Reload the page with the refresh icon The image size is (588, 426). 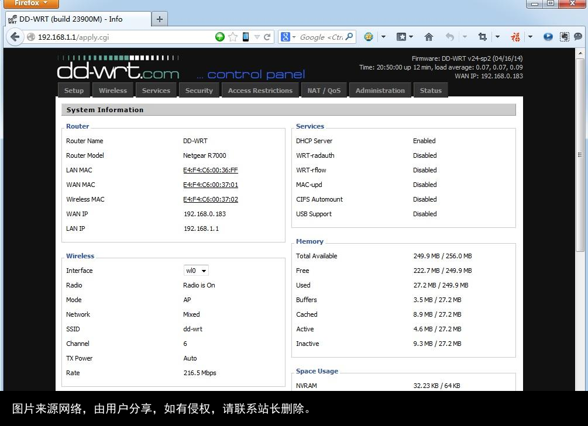point(267,36)
